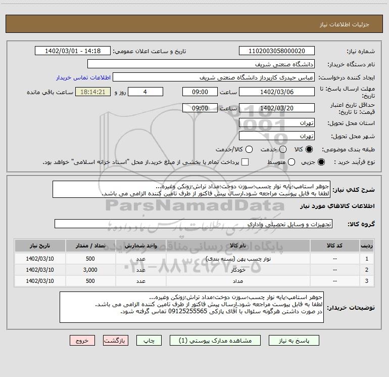Viewport: 389px width, 377px height.
Task: Click the item نوار چسب پهن (بسته بندی)
Action: pyautogui.click(x=238, y=259)
